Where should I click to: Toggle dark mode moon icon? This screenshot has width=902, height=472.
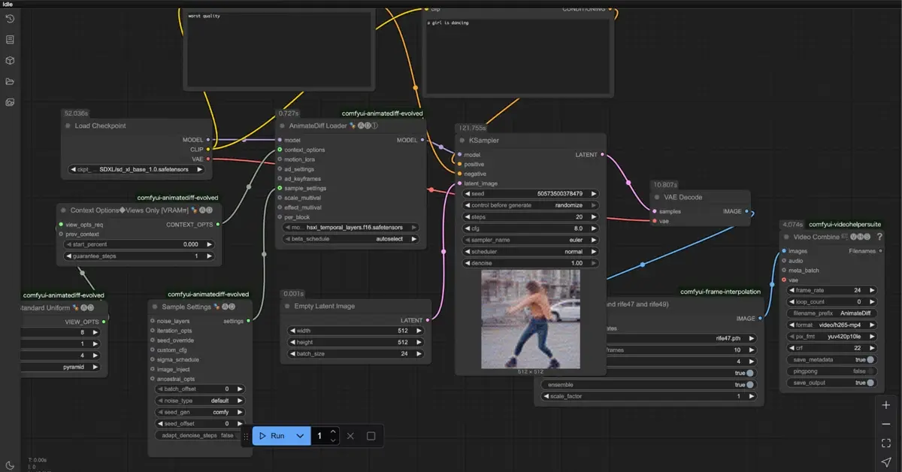click(x=10, y=465)
